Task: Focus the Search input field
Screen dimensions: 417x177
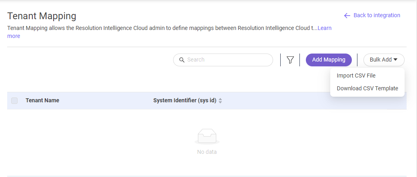Action: pyautogui.click(x=223, y=60)
